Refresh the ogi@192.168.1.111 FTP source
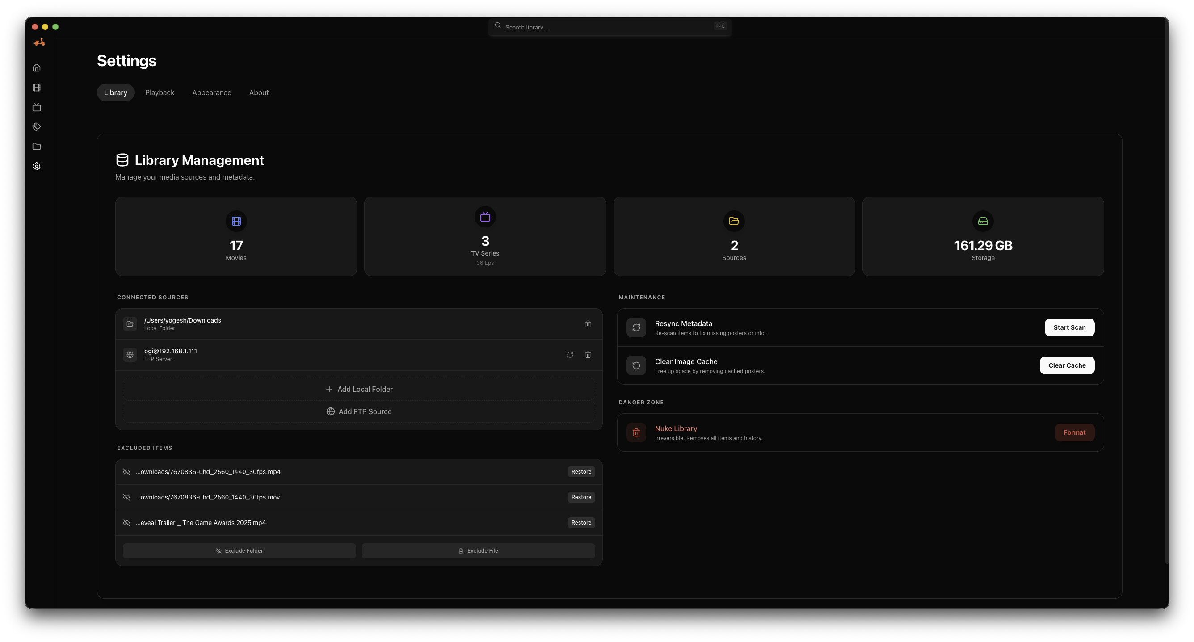 point(570,355)
